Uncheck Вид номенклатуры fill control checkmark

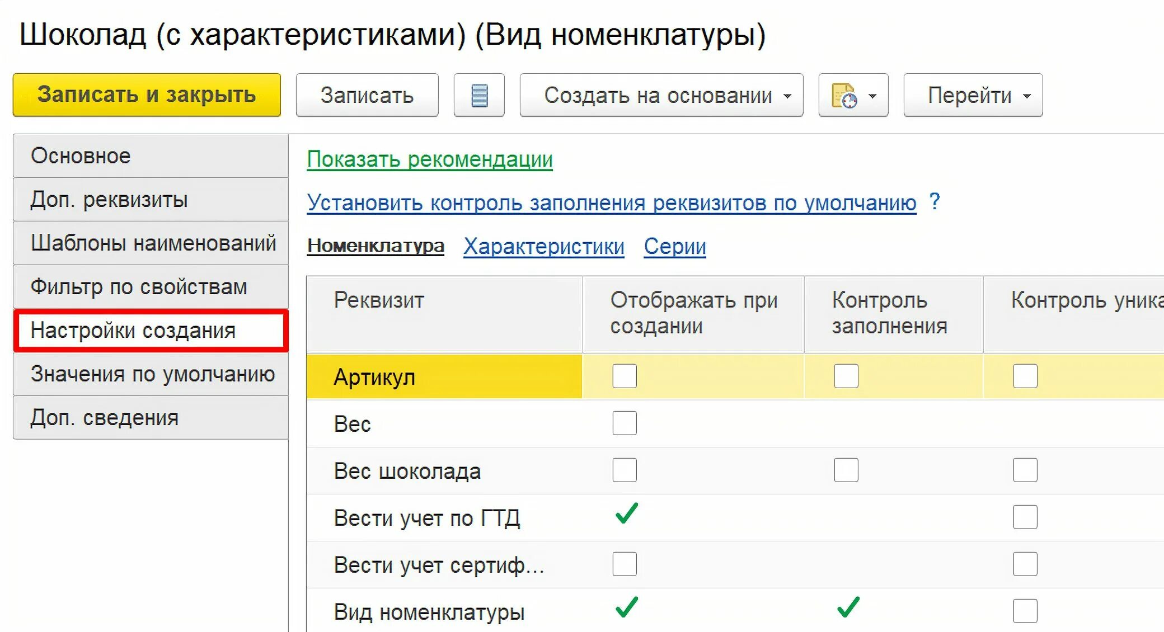point(848,607)
